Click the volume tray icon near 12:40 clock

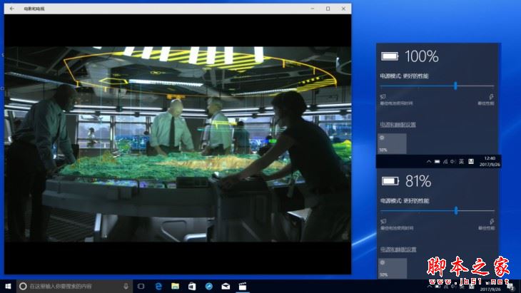pyautogui.click(x=453, y=162)
